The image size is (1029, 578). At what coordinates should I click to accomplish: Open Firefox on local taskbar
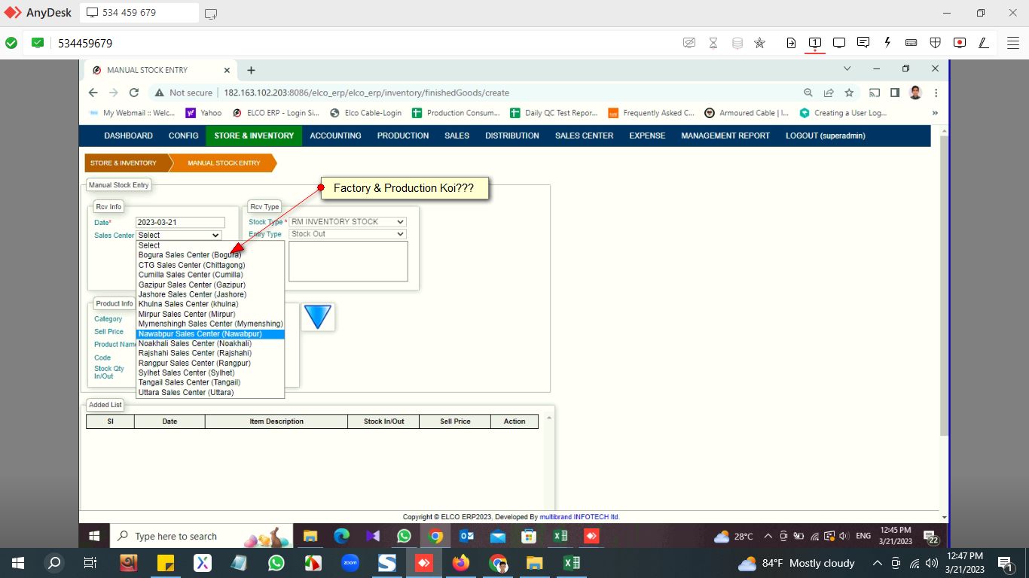[461, 563]
